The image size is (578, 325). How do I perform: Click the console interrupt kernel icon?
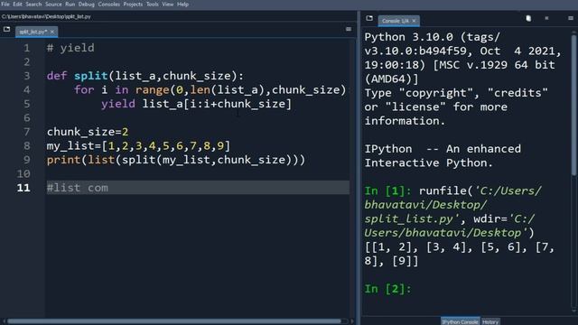tap(546, 18)
